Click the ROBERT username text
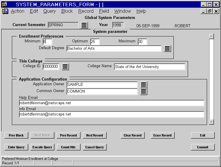This screenshot has width=221, height=167. (x=182, y=26)
